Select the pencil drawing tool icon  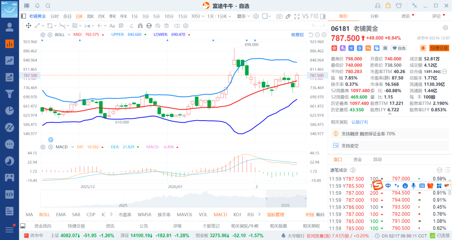tap(288, 16)
